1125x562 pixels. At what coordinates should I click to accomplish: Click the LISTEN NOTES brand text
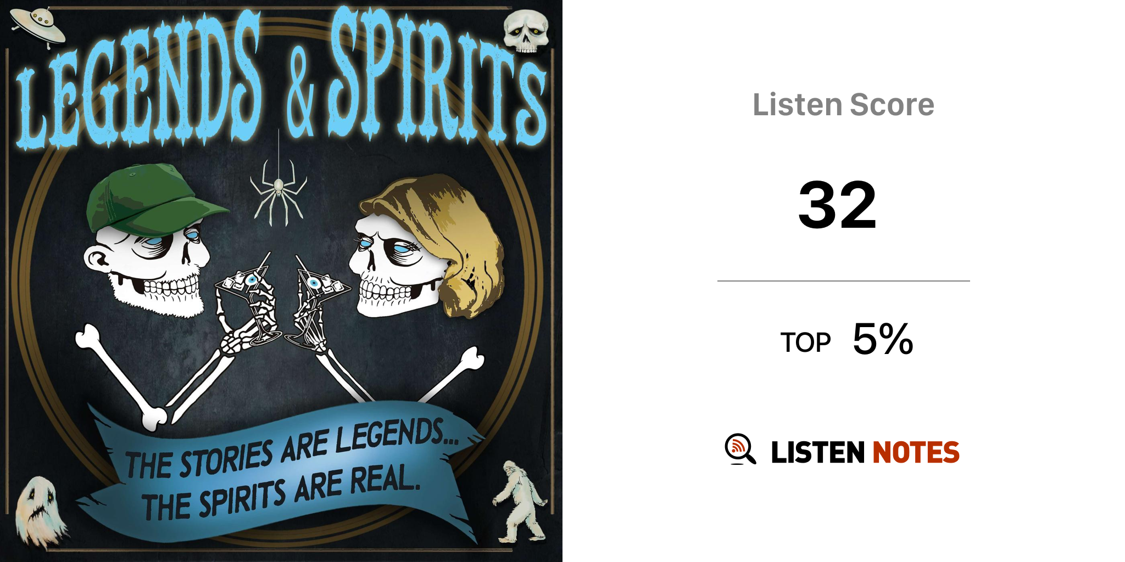point(865,452)
